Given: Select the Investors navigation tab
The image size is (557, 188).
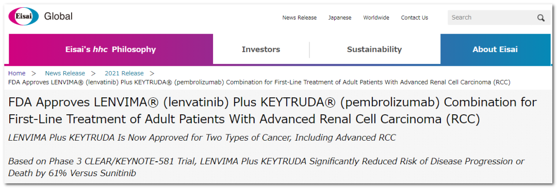Looking at the screenshot, I should point(261,49).
